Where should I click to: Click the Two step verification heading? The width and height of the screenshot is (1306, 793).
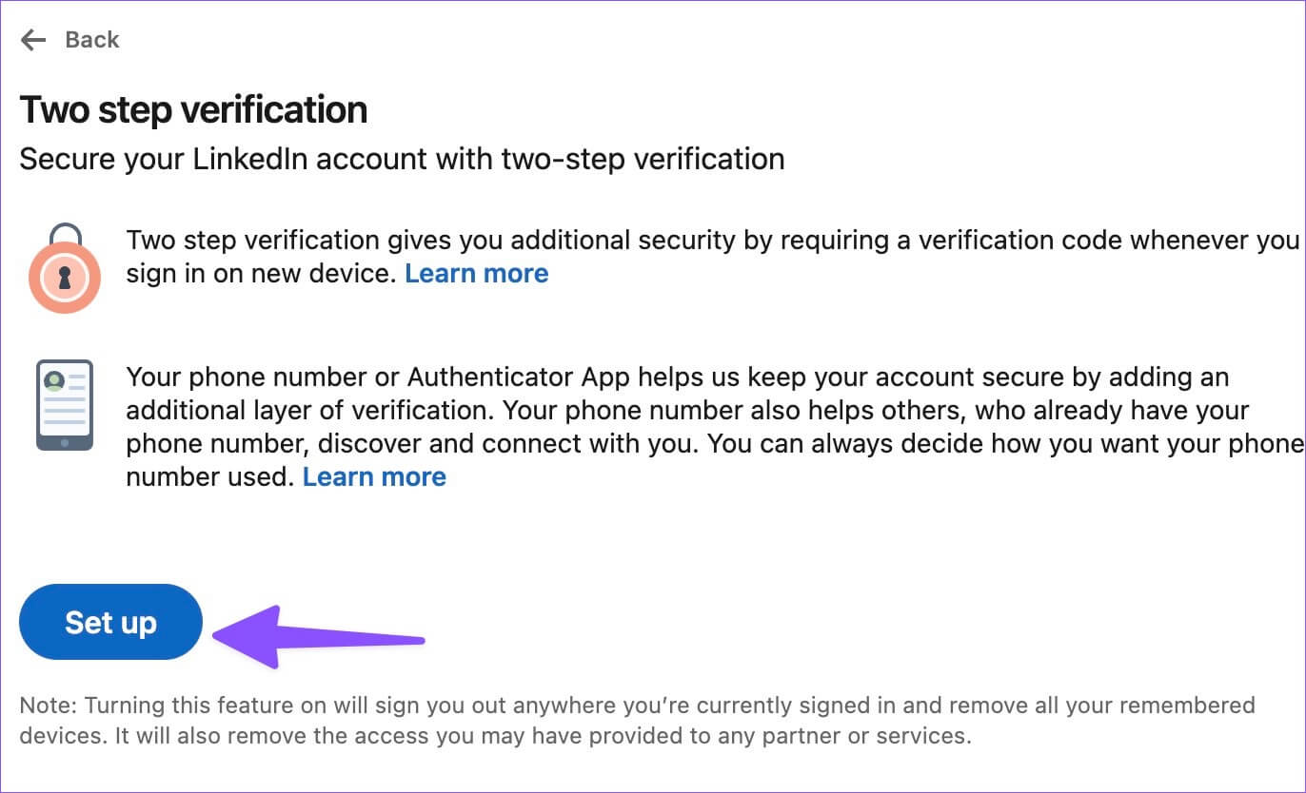tap(193, 110)
